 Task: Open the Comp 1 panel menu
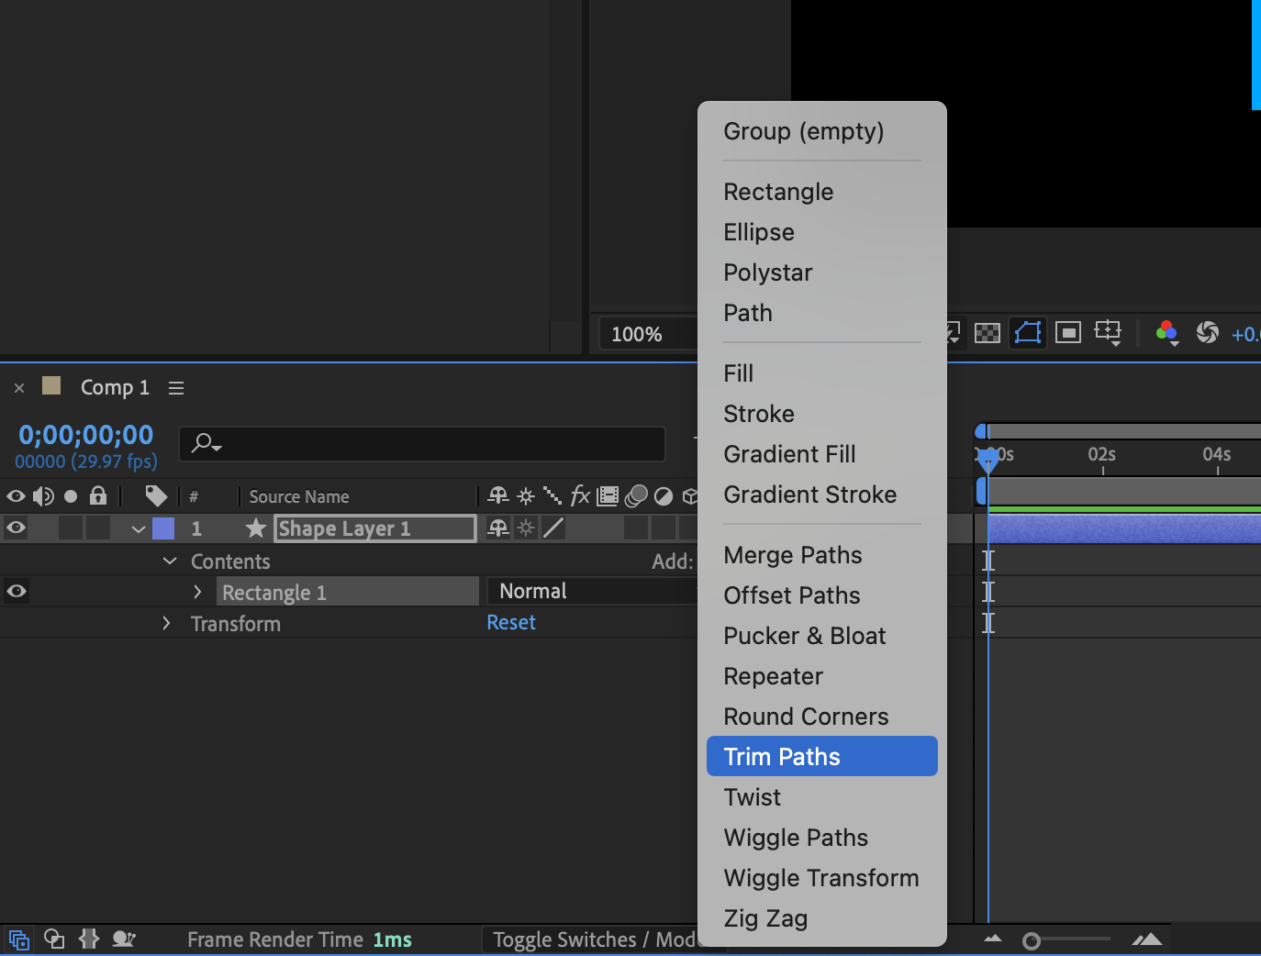click(176, 388)
